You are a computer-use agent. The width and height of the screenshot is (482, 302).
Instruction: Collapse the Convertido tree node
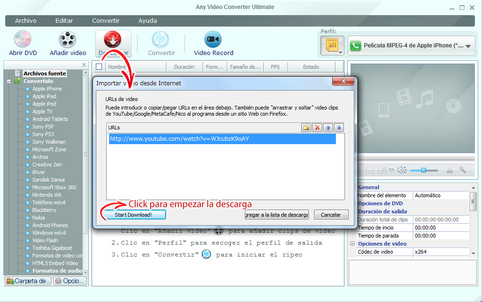(x=9, y=81)
